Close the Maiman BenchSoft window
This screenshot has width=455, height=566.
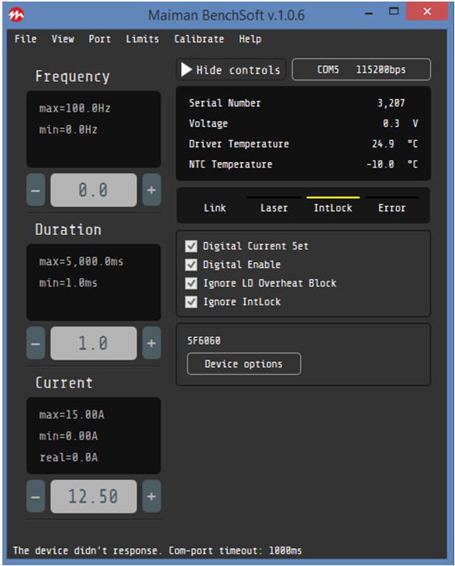point(427,11)
